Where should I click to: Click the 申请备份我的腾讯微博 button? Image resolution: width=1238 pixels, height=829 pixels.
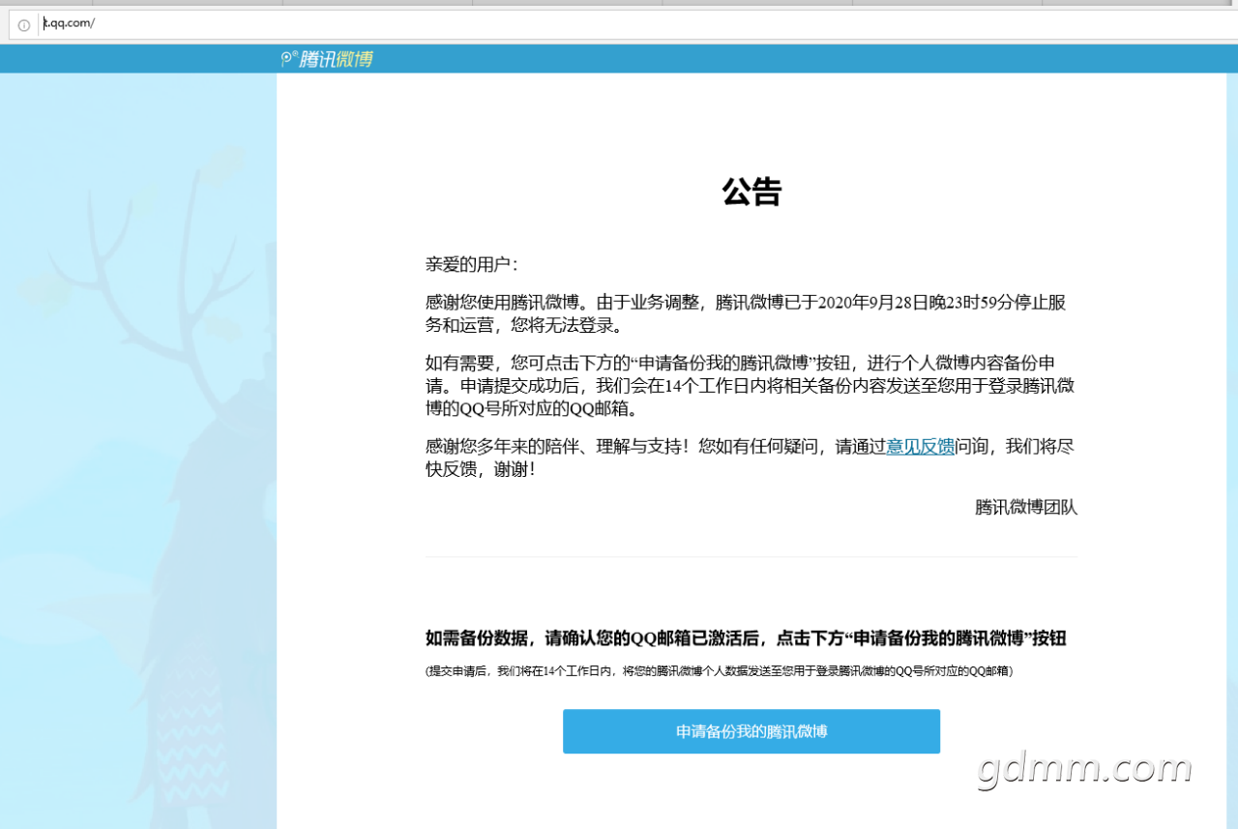click(752, 731)
